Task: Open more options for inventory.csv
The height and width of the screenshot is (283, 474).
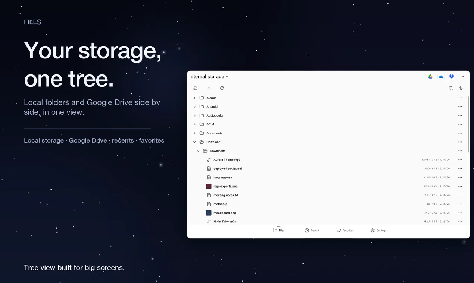Action: (x=460, y=178)
